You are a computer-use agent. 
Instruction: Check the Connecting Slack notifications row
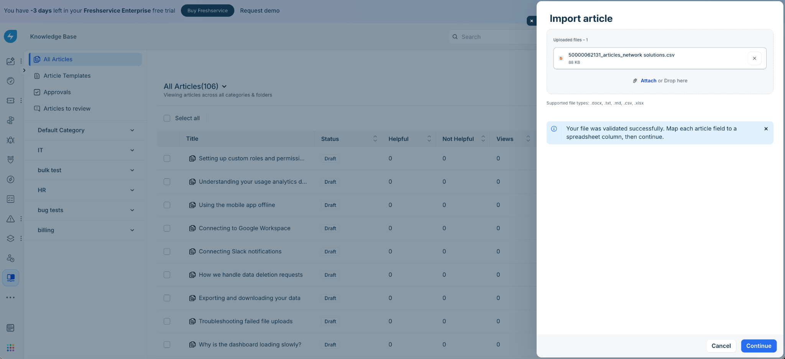tap(167, 251)
